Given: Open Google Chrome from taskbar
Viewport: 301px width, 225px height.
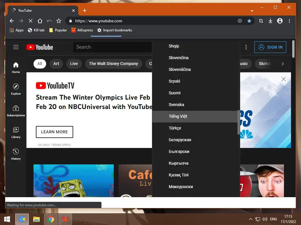Looking at the screenshot, I should click(51, 219).
